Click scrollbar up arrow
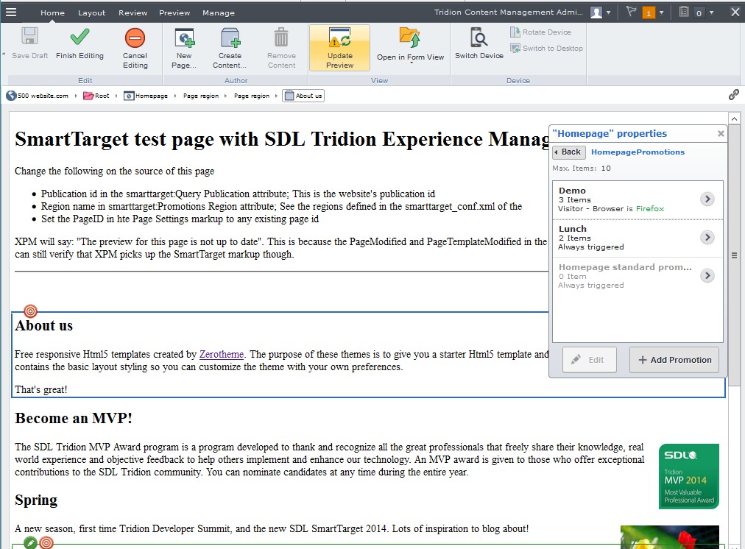 (734, 118)
